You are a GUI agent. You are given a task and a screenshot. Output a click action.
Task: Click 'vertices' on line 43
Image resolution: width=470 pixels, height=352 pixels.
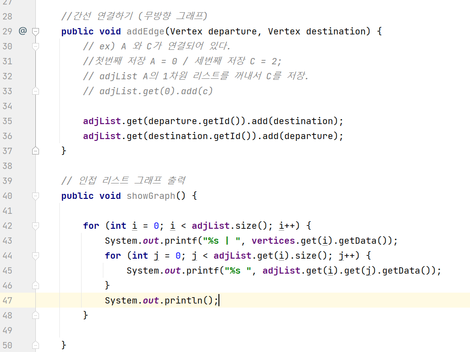tap(273, 241)
